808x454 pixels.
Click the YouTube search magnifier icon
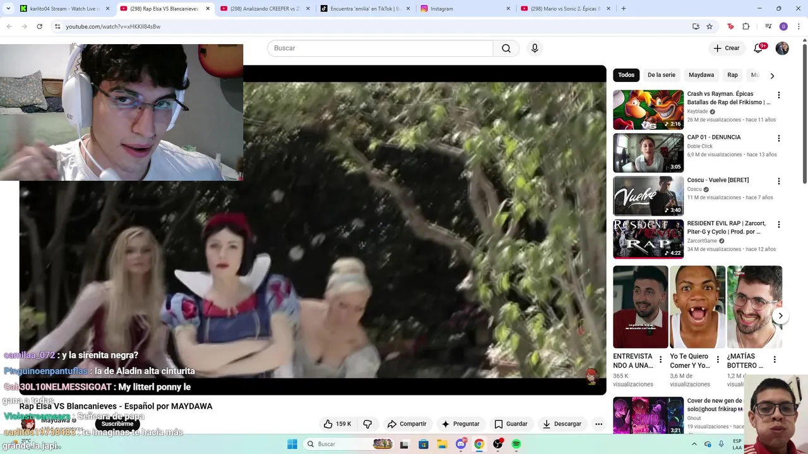(x=506, y=49)
